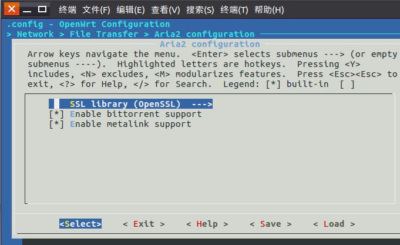Expand the SSL library (OpenSSL) submenu arrow
Screen dimensions: 400x245
point(202,104)
